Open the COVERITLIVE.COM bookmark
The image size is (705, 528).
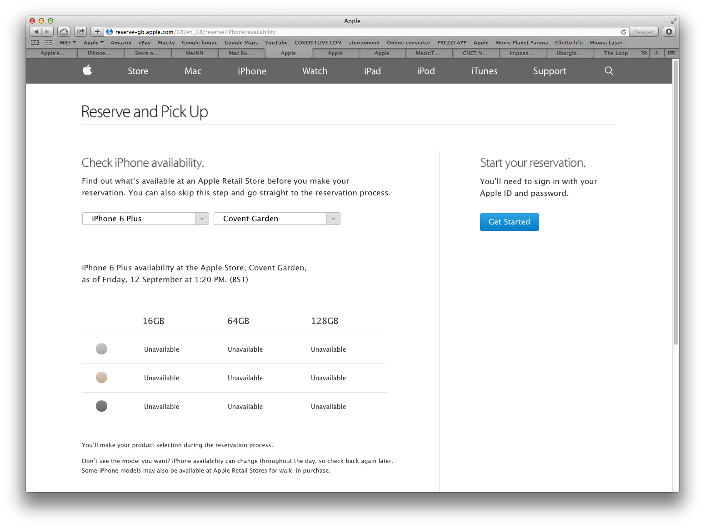pos(318,43)
